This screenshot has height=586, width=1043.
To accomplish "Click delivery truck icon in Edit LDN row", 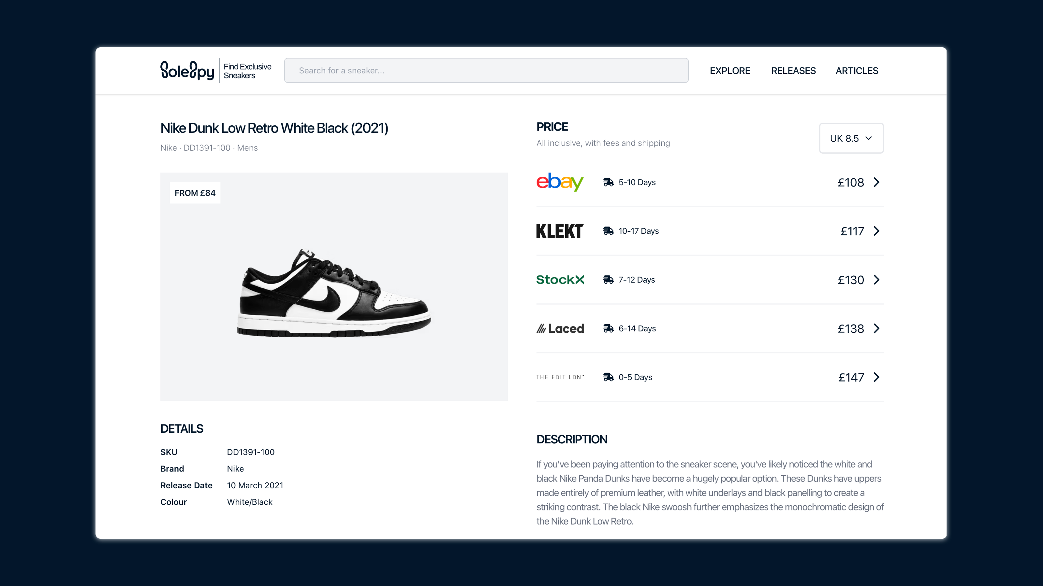I will (x=608, y=377).
